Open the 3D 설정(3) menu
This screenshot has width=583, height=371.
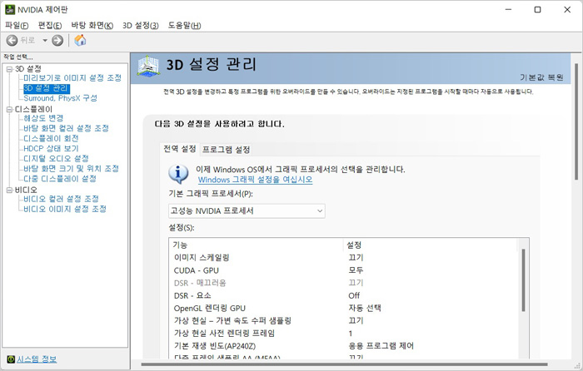[x=141, y=25]
